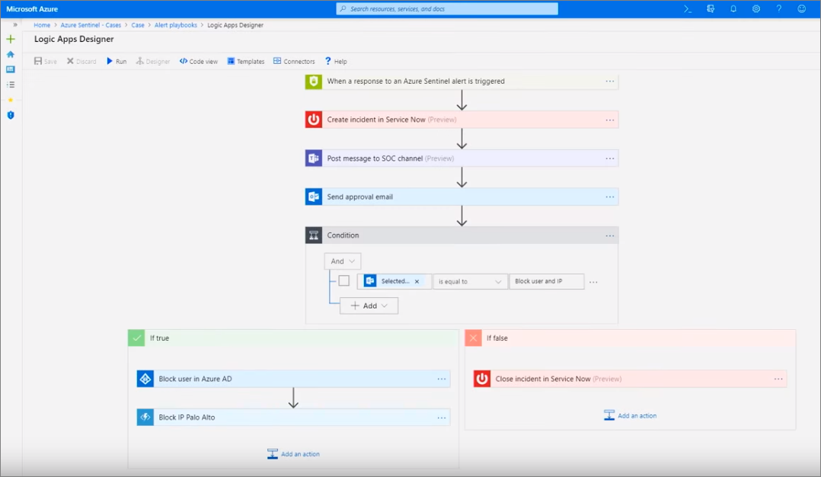Image resolution: width=821 pixels, height=477 pixels.
Task: Click the Home breadcrumb link
Action: pyautogui.click(x=42, y=25)
